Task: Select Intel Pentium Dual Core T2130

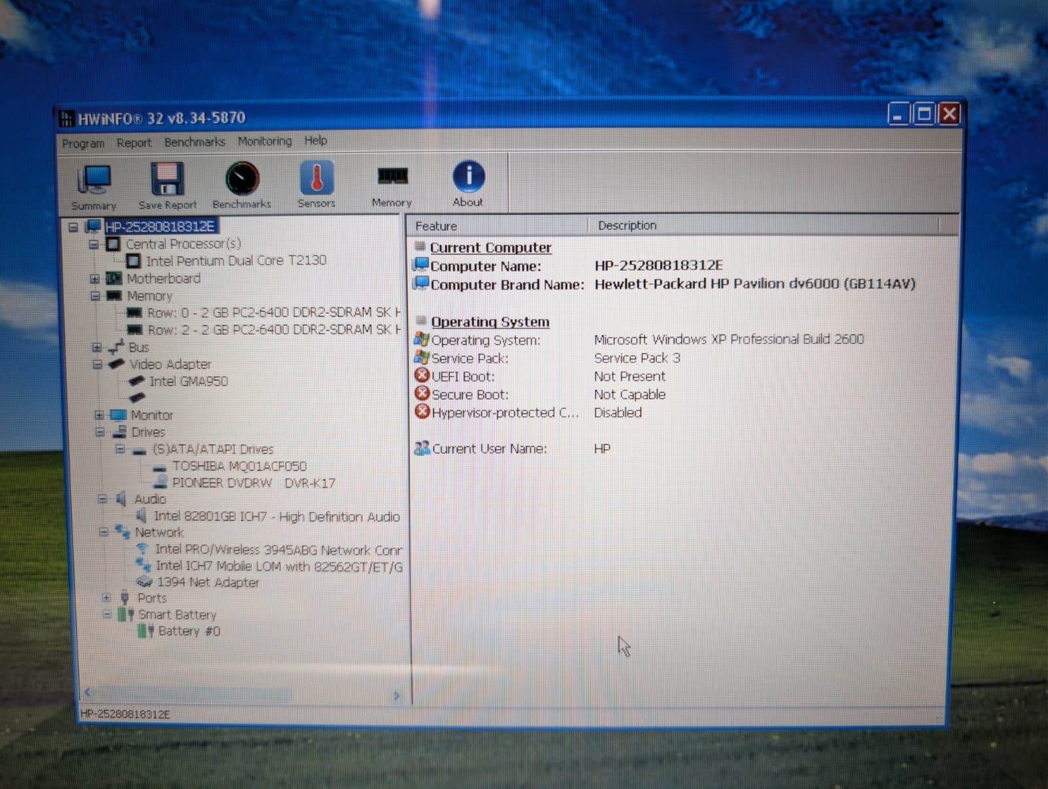Action: tap(236, 260)
